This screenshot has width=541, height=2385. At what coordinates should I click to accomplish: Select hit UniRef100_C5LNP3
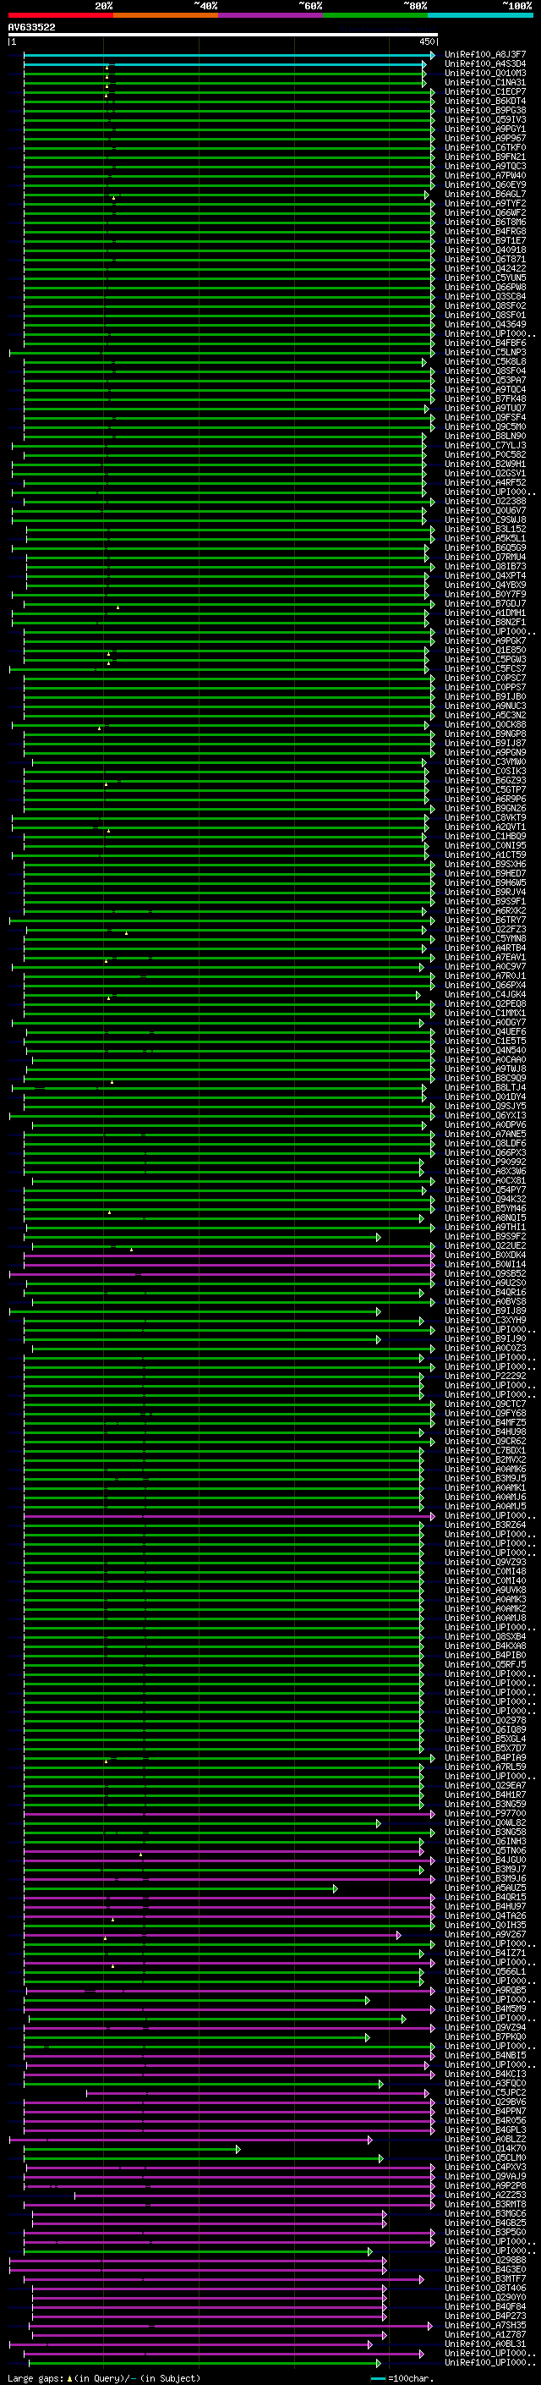485,353
